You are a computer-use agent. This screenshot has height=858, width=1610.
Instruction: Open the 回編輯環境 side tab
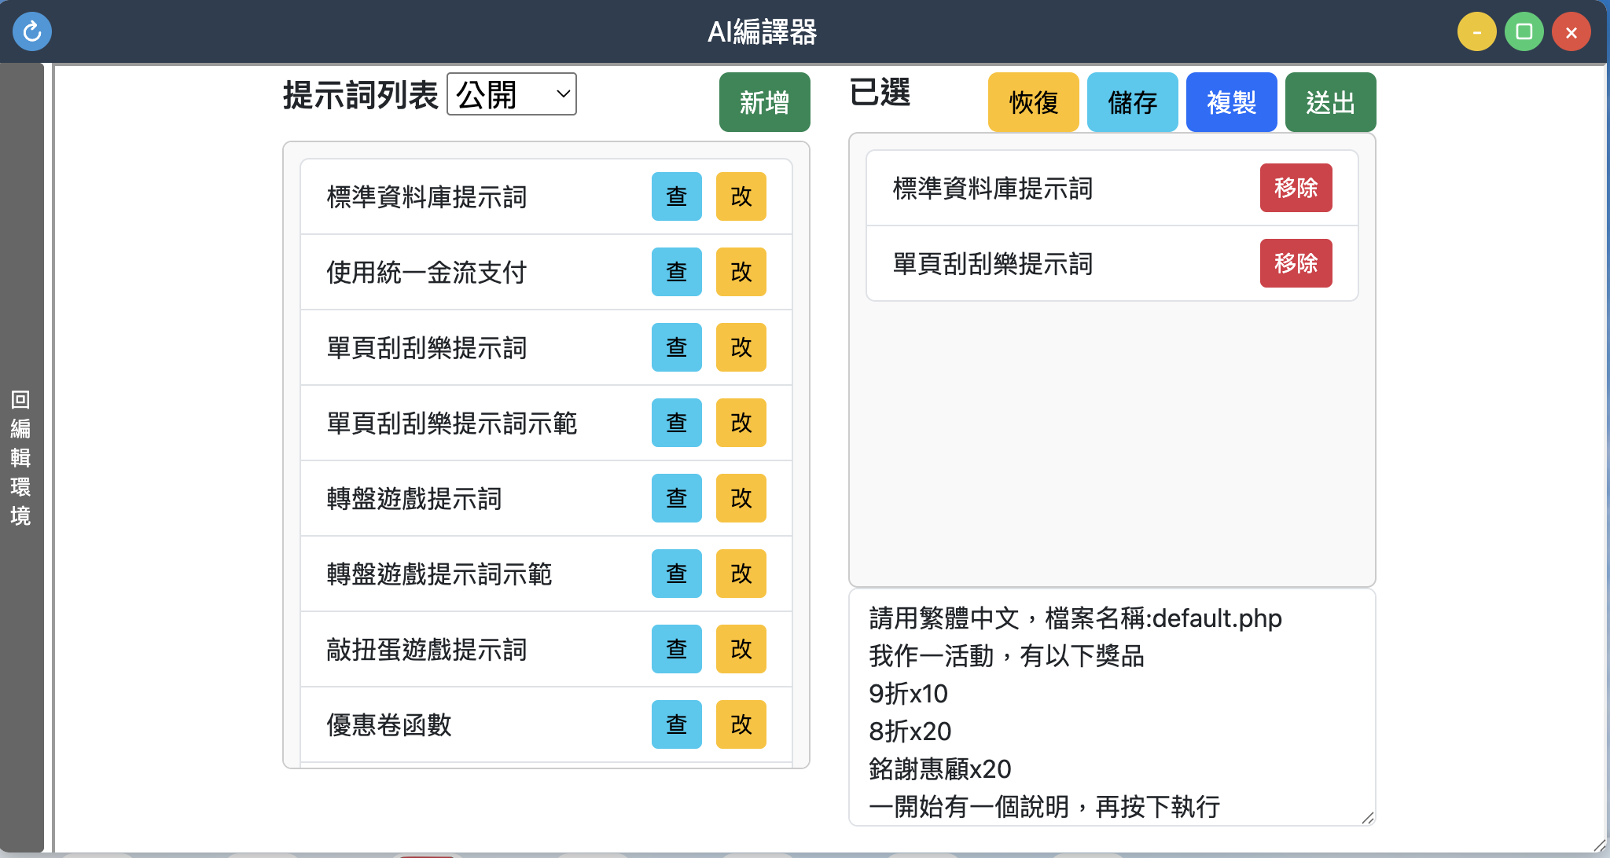point(21,457)
